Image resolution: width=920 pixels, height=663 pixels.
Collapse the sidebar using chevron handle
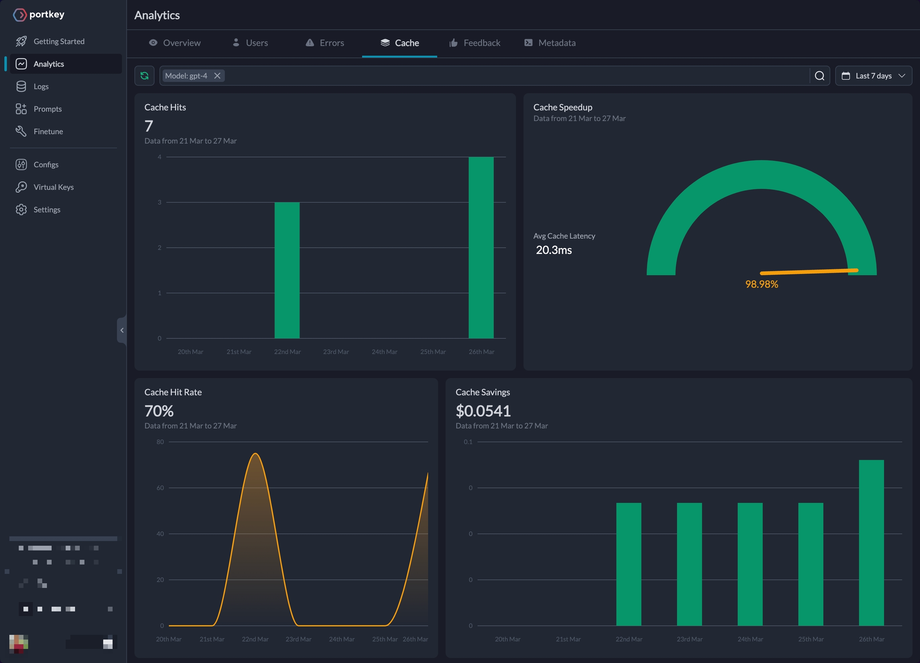[122, 330]
